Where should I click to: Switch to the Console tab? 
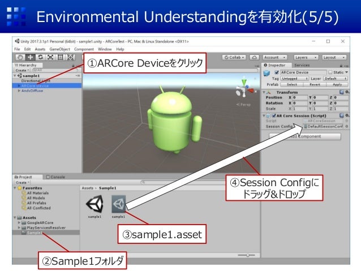tap(55, 177)
